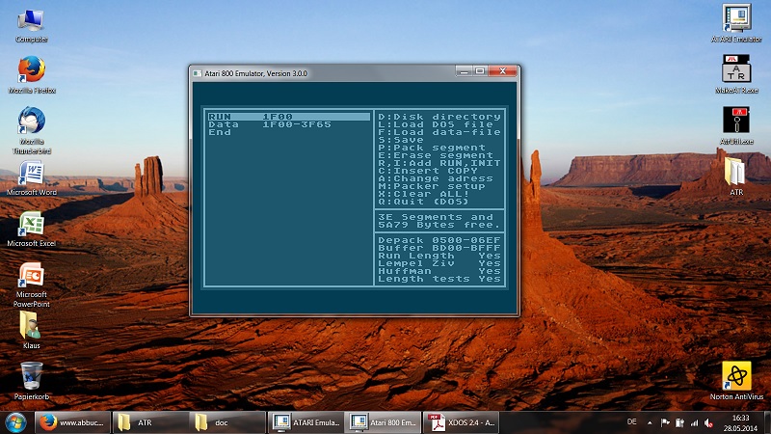Select the AtrUtil.exe desktop icon
The width and height of the screenshot is (771, 434).
(x=736, y=125)
